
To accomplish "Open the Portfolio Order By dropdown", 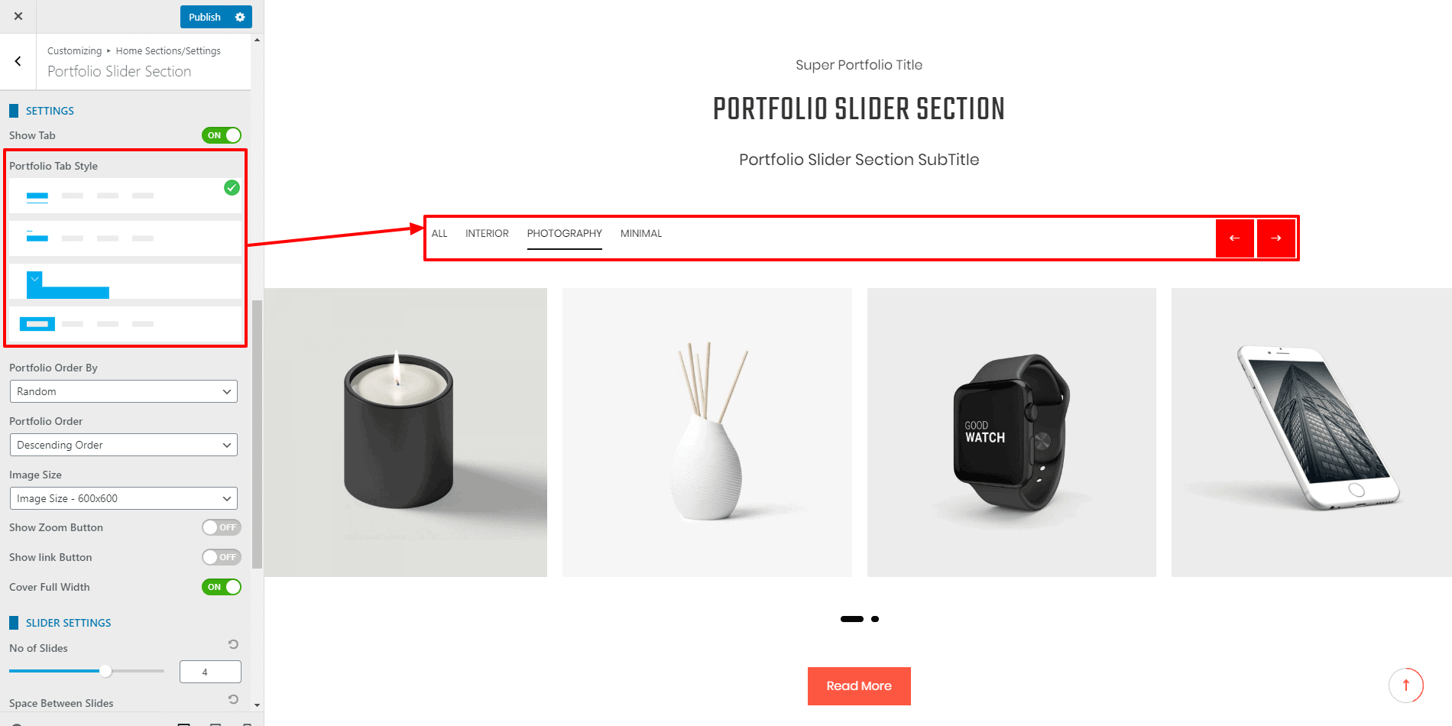I will tap(124, 391).
